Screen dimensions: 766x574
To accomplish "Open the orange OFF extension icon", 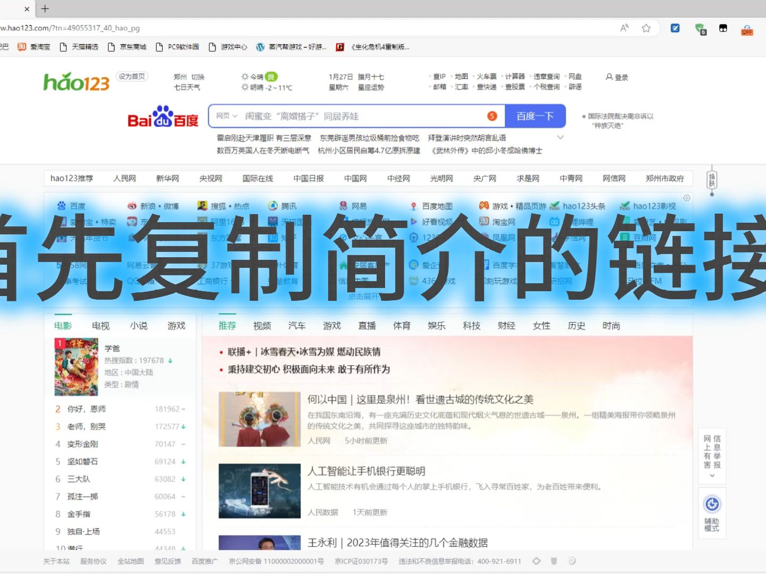I will [x=747, y=29].
